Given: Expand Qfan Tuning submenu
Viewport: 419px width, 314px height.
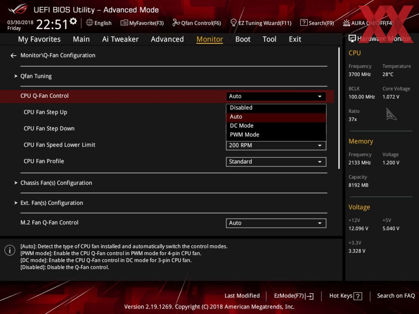Looking at the screenshot, I should click(x=36, y=76).
